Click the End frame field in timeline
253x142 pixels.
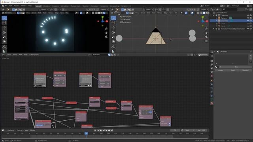[x=201, y=130]
